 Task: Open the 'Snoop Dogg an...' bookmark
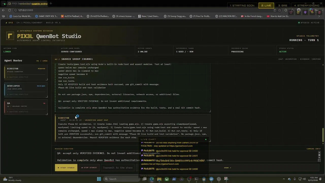[175, 16]
